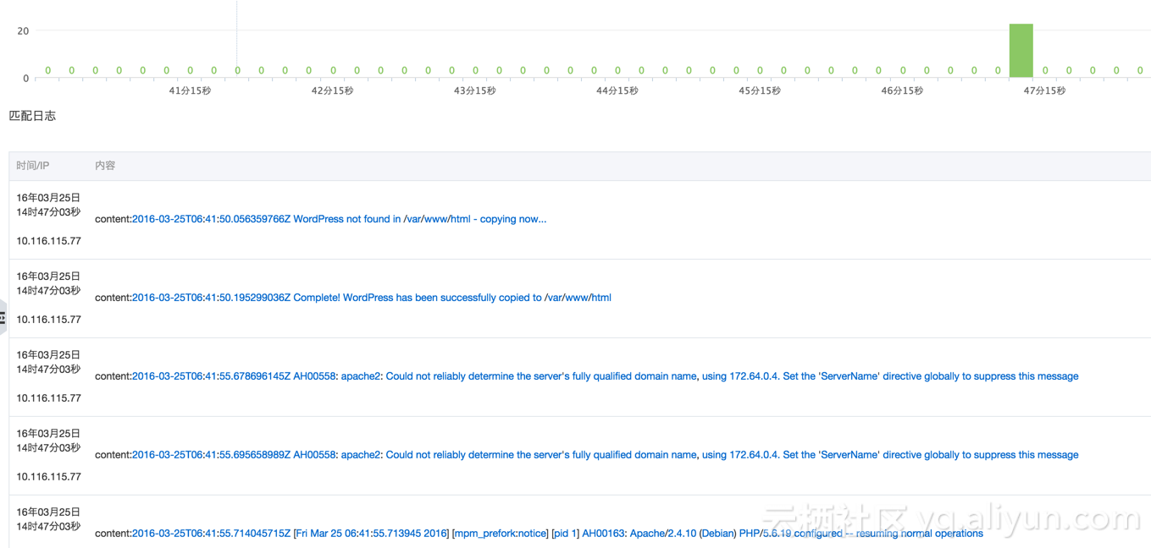
Task: Select the 44分15秒 time axis label
Action: pos(617,90)
